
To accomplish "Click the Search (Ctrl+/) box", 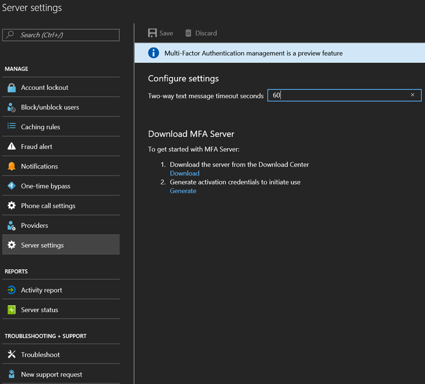I will pos(61,35).
